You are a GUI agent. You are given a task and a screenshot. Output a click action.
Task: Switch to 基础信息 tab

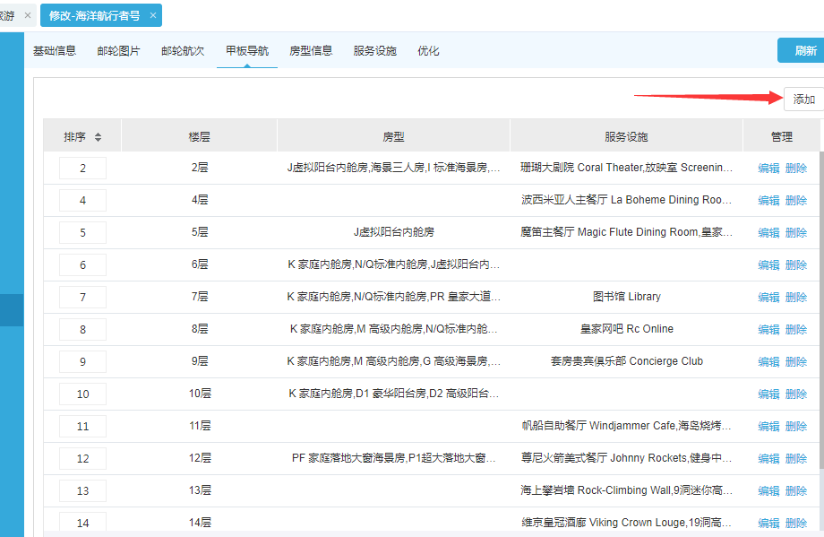pos(55,51)
